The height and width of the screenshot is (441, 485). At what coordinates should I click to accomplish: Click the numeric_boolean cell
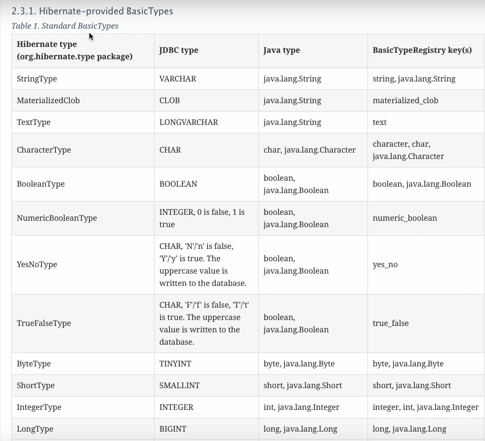(426, 218)
